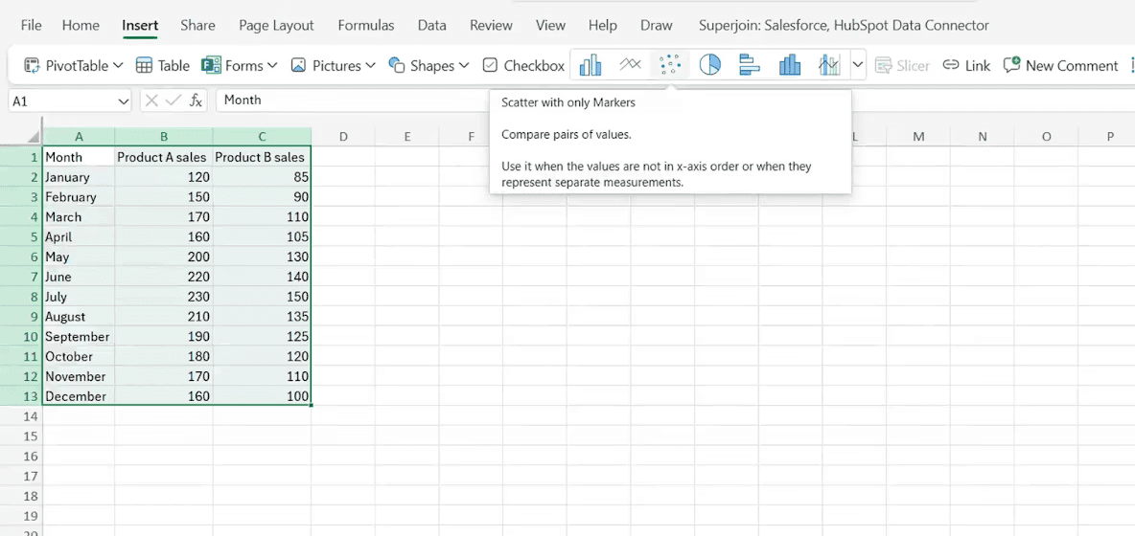Switch to the Home tab
The height and width of the screenshot is (536, 1135).
tap(81, 25)
